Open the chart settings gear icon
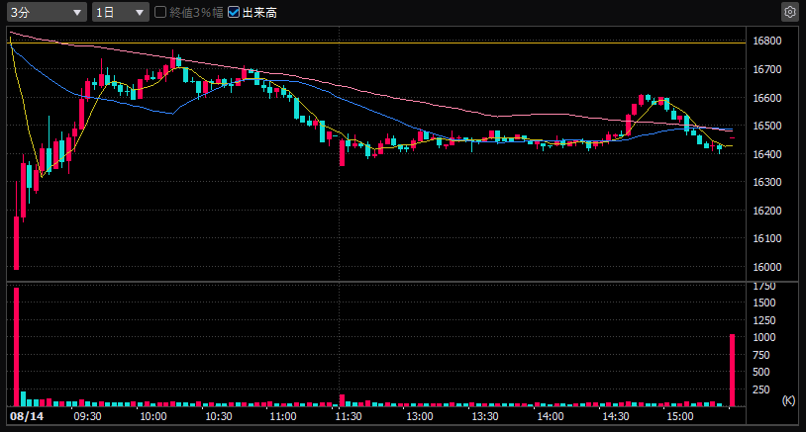Screen dimensions: 806x432 point(789,12)
